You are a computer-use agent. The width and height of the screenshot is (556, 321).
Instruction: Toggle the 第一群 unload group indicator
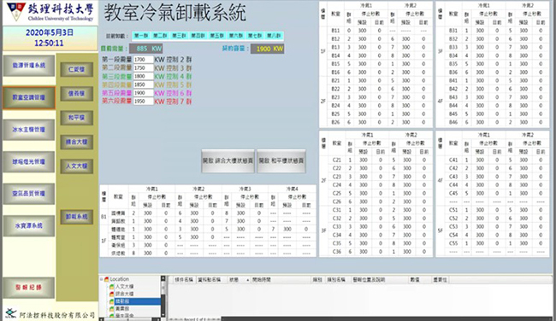click(x=141, y=36)
